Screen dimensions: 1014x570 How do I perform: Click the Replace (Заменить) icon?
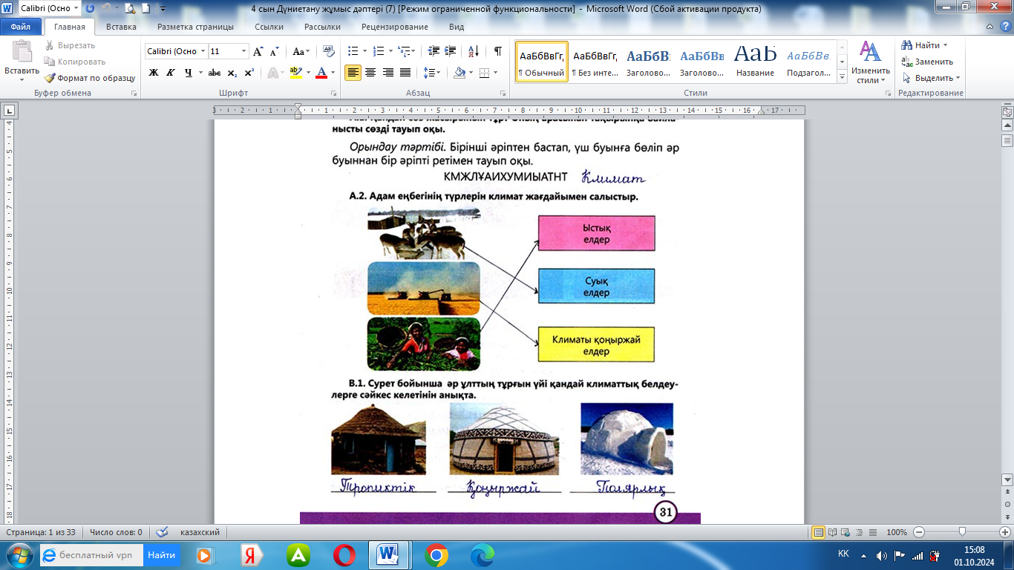tap(907, 62)
